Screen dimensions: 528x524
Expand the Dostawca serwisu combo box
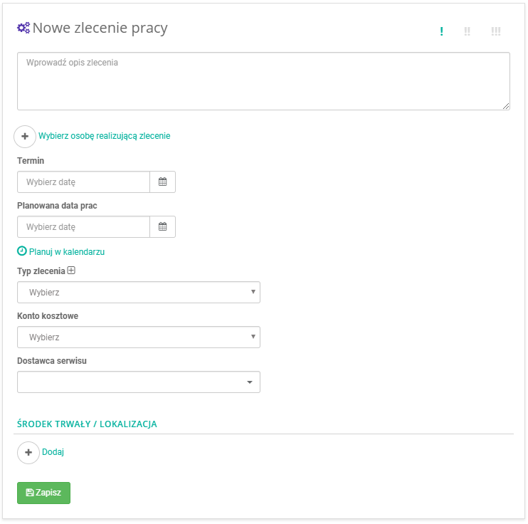(139, 382)
